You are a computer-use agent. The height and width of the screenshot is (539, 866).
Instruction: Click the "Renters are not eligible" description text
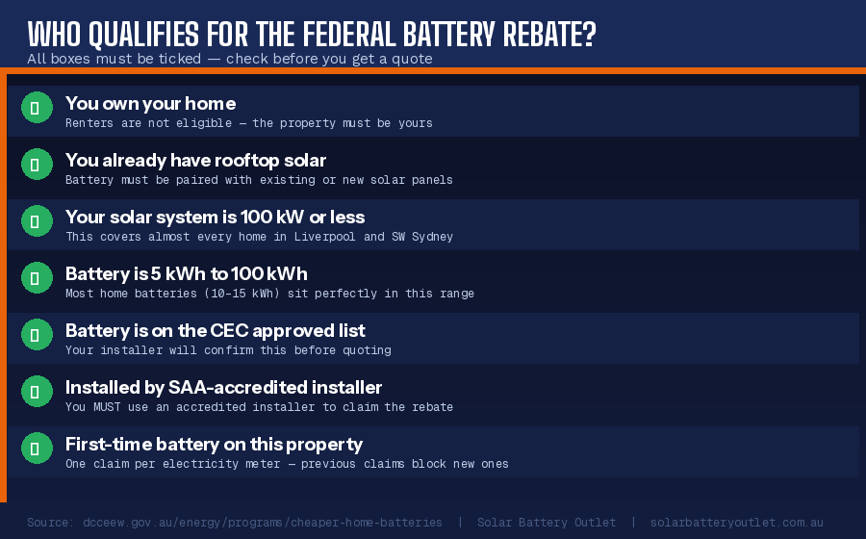tap(248, 123)
